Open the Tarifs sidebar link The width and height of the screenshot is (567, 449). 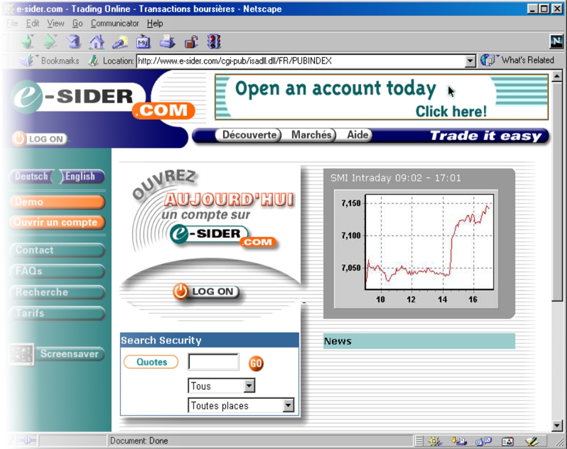pos(57,313)
